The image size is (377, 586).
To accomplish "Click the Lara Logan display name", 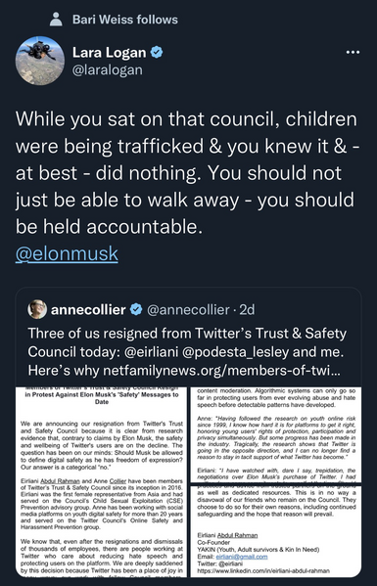I will coord(109,53).
